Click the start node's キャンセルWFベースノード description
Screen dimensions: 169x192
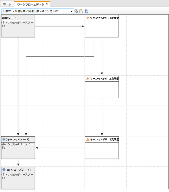pyautogui.click(x=17, y=24)
